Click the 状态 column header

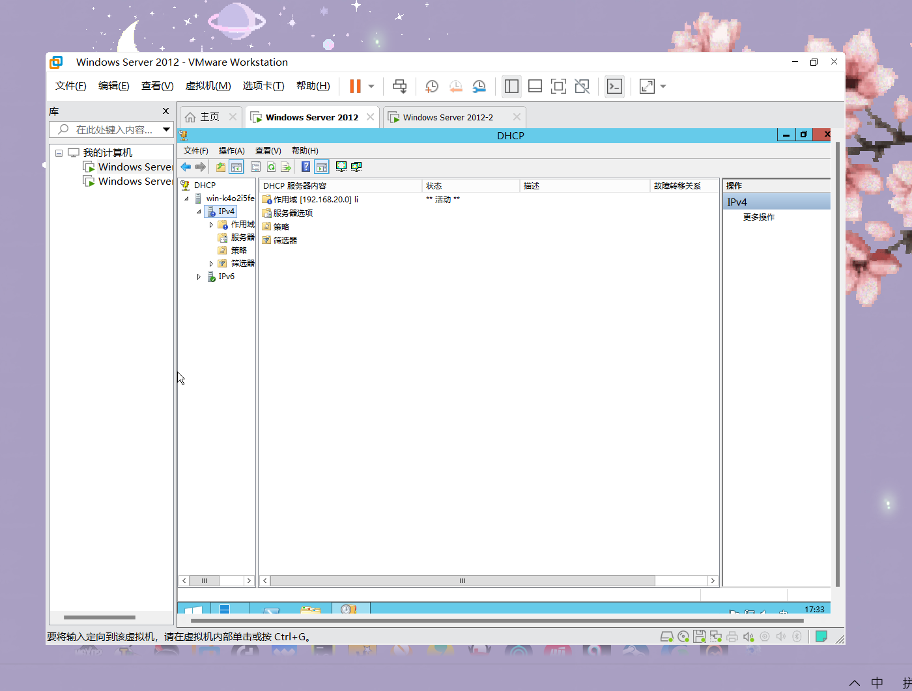[x=471, y=186]
